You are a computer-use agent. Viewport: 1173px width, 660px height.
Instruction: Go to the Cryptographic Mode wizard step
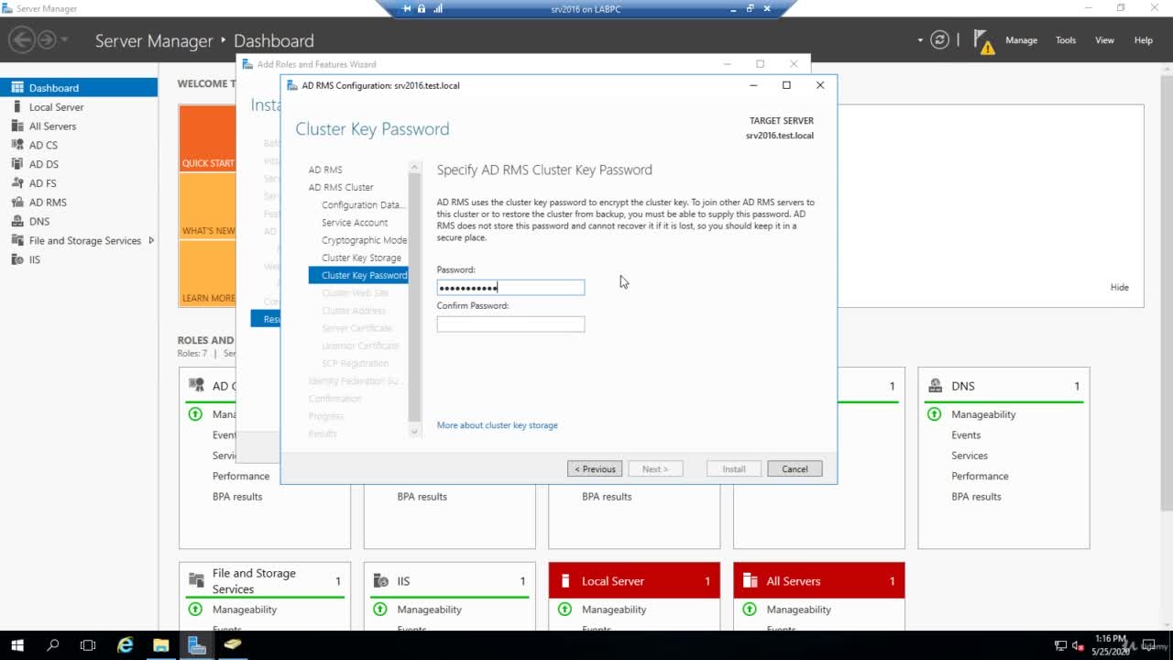coord(364,240)
